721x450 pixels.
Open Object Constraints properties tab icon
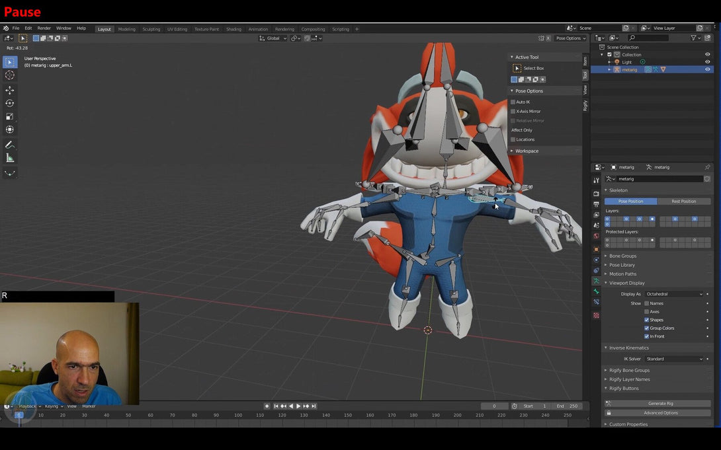click(597, 270)
